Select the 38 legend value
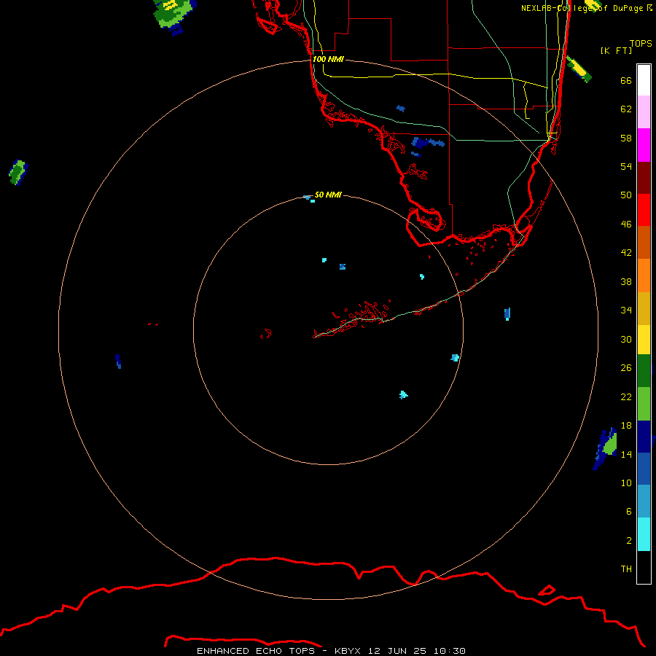The width and height of the screenshot is (656, 656). (626, 281)
